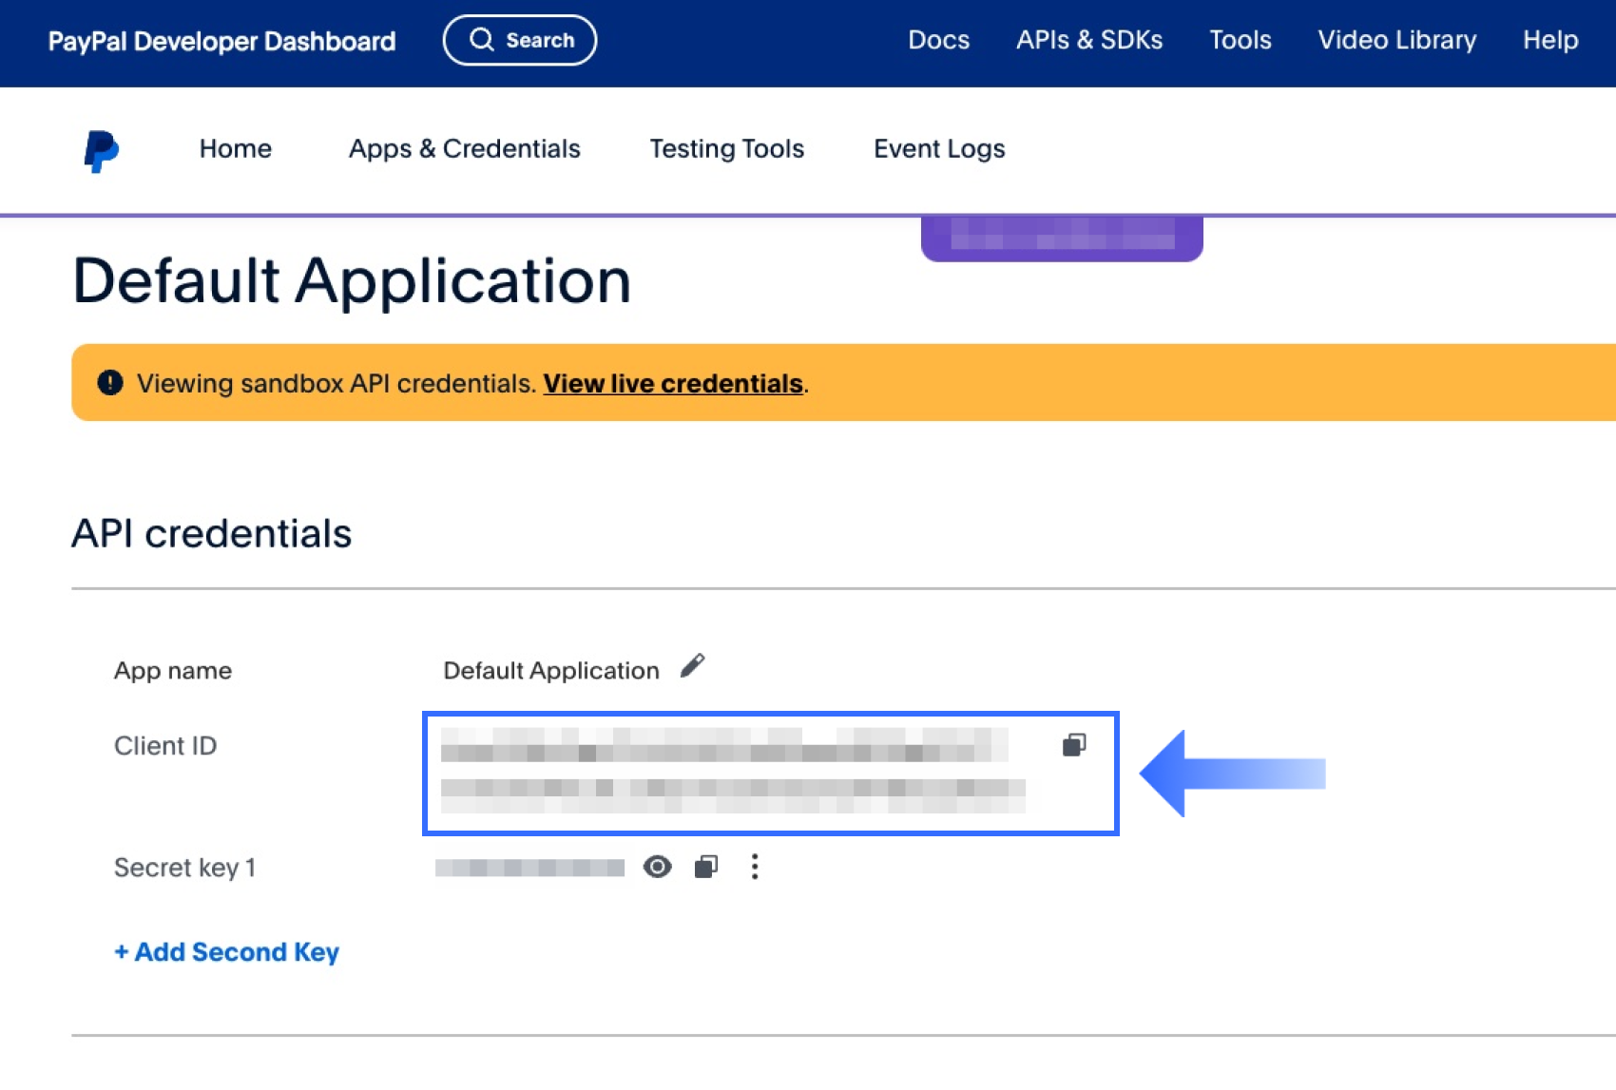Go to the Event Logs tab
1616x1090 pixels.
[x=938, y=149]
